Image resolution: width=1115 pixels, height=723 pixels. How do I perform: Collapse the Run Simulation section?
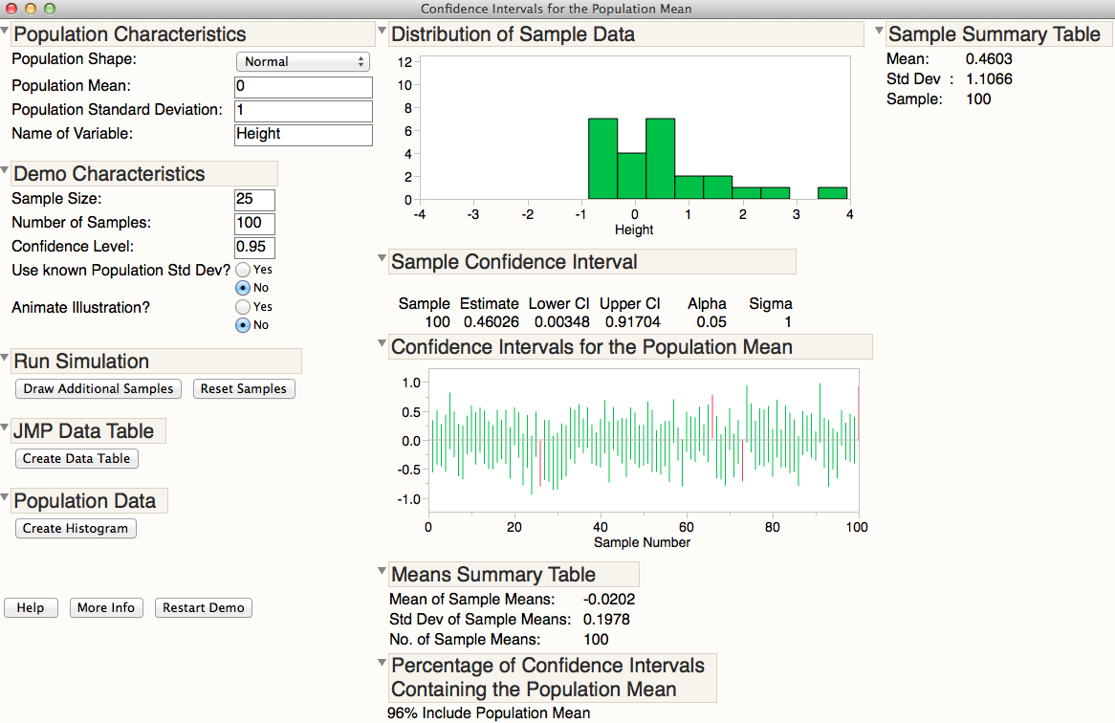pos(5,358)
